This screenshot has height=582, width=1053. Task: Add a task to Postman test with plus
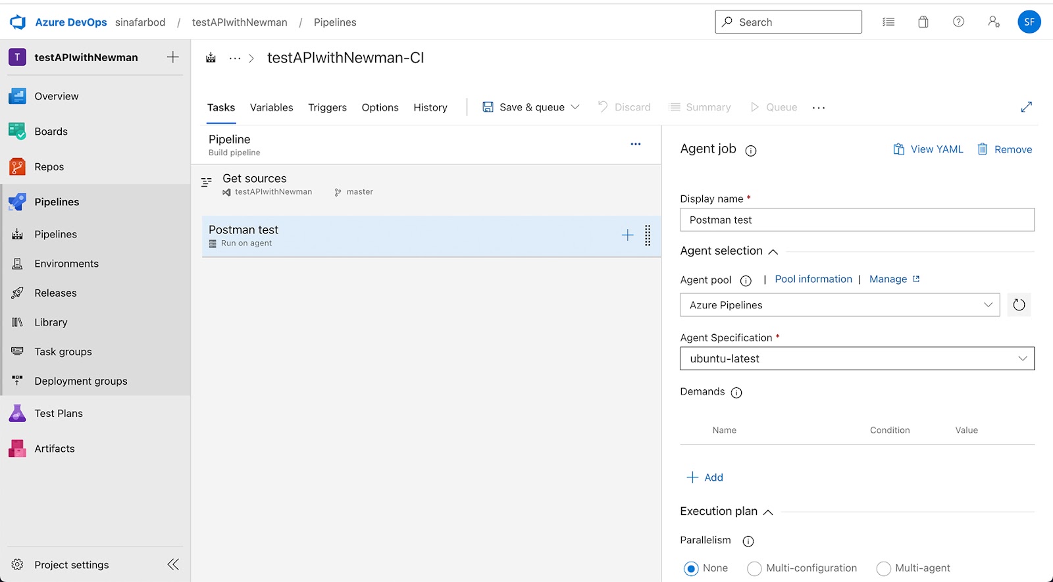tap(628, 235)
